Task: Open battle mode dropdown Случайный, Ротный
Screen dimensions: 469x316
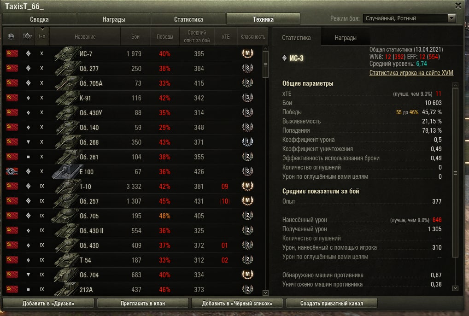Action: 409,18
